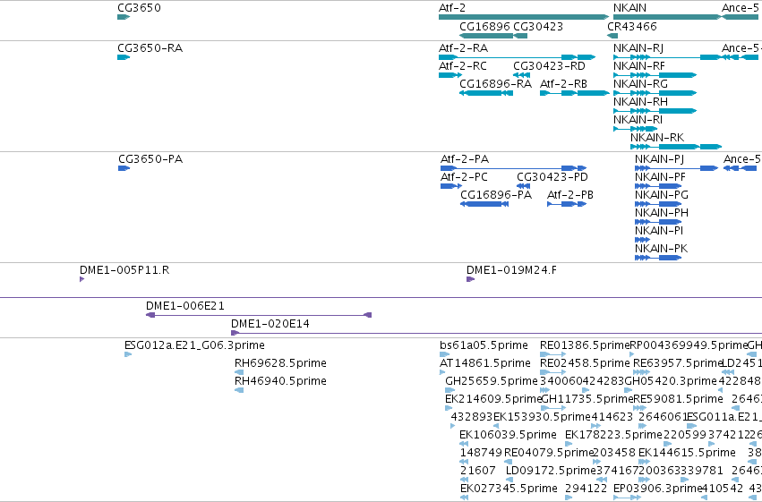Click the GH05420.3prime EST

(x=629, y=390)
